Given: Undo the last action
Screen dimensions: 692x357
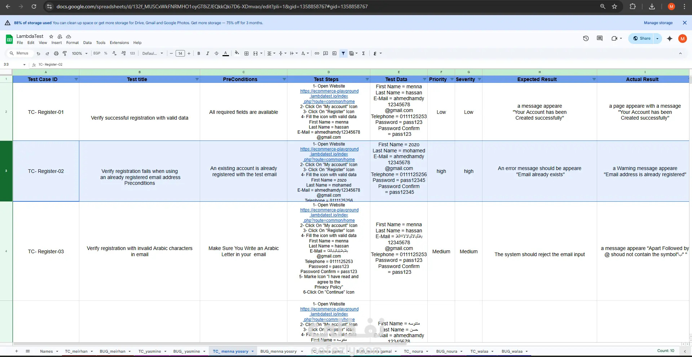Looking at the screenshot, I should pyautogui.click(x=38, y=53).
